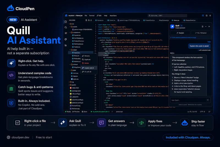Click the New Folder icon in Explorer
Viewport: 220px width, 147px height.
[x=89, y=20]
